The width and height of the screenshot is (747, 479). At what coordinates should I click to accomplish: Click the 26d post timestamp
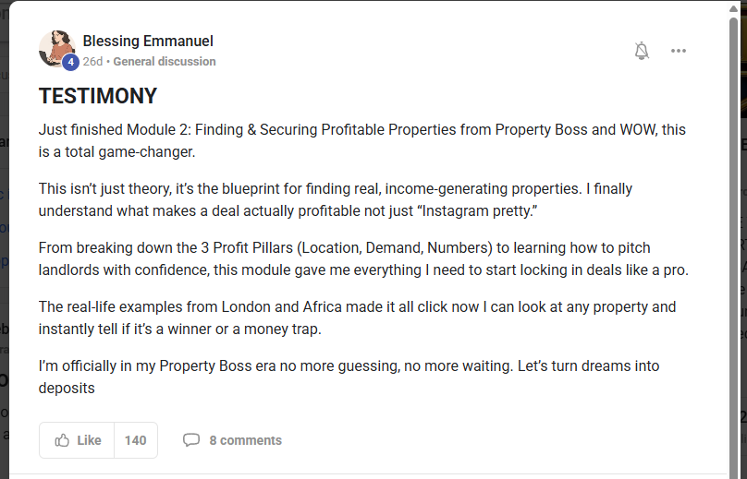tap(92, 62)
